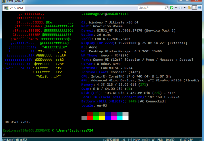This screenshot has height=141, width=204.
Task: Click the magnifier icon in Search box
Action: point(166,7)
